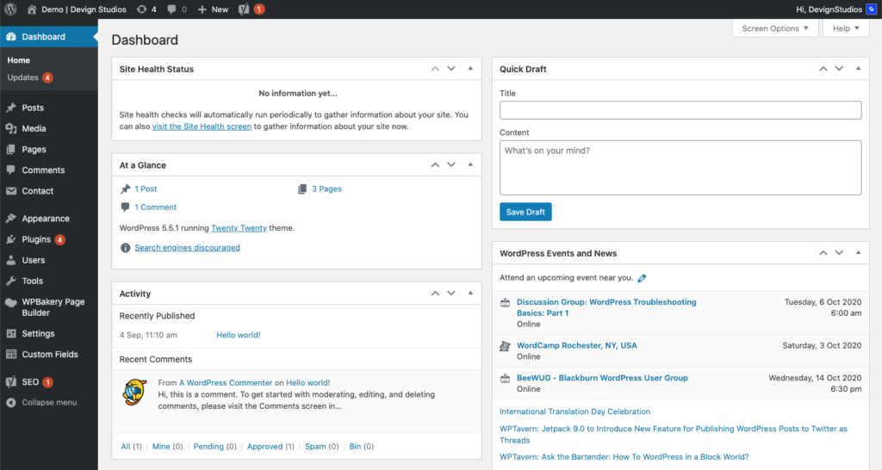The height and width of the screenshot is (470, 882).
Task: Open WordCamp Rochester, NY, USA event link
Action: 576,345
